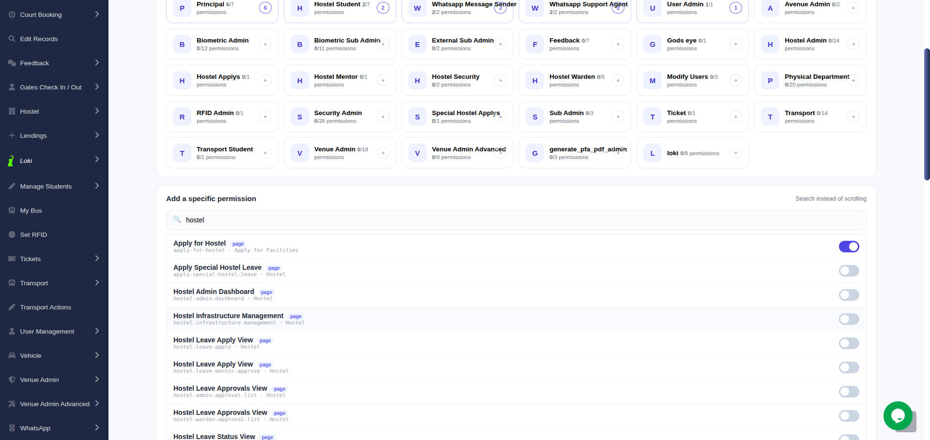The image size is (930, 440).
Task: Click the Manage Students pencil icon
Action: coord(12,186)
